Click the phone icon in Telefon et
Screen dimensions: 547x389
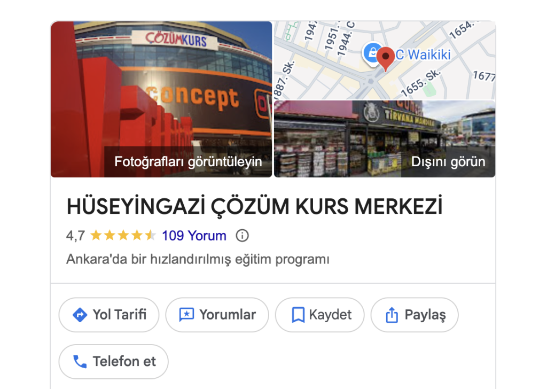[x=80, y=362]
